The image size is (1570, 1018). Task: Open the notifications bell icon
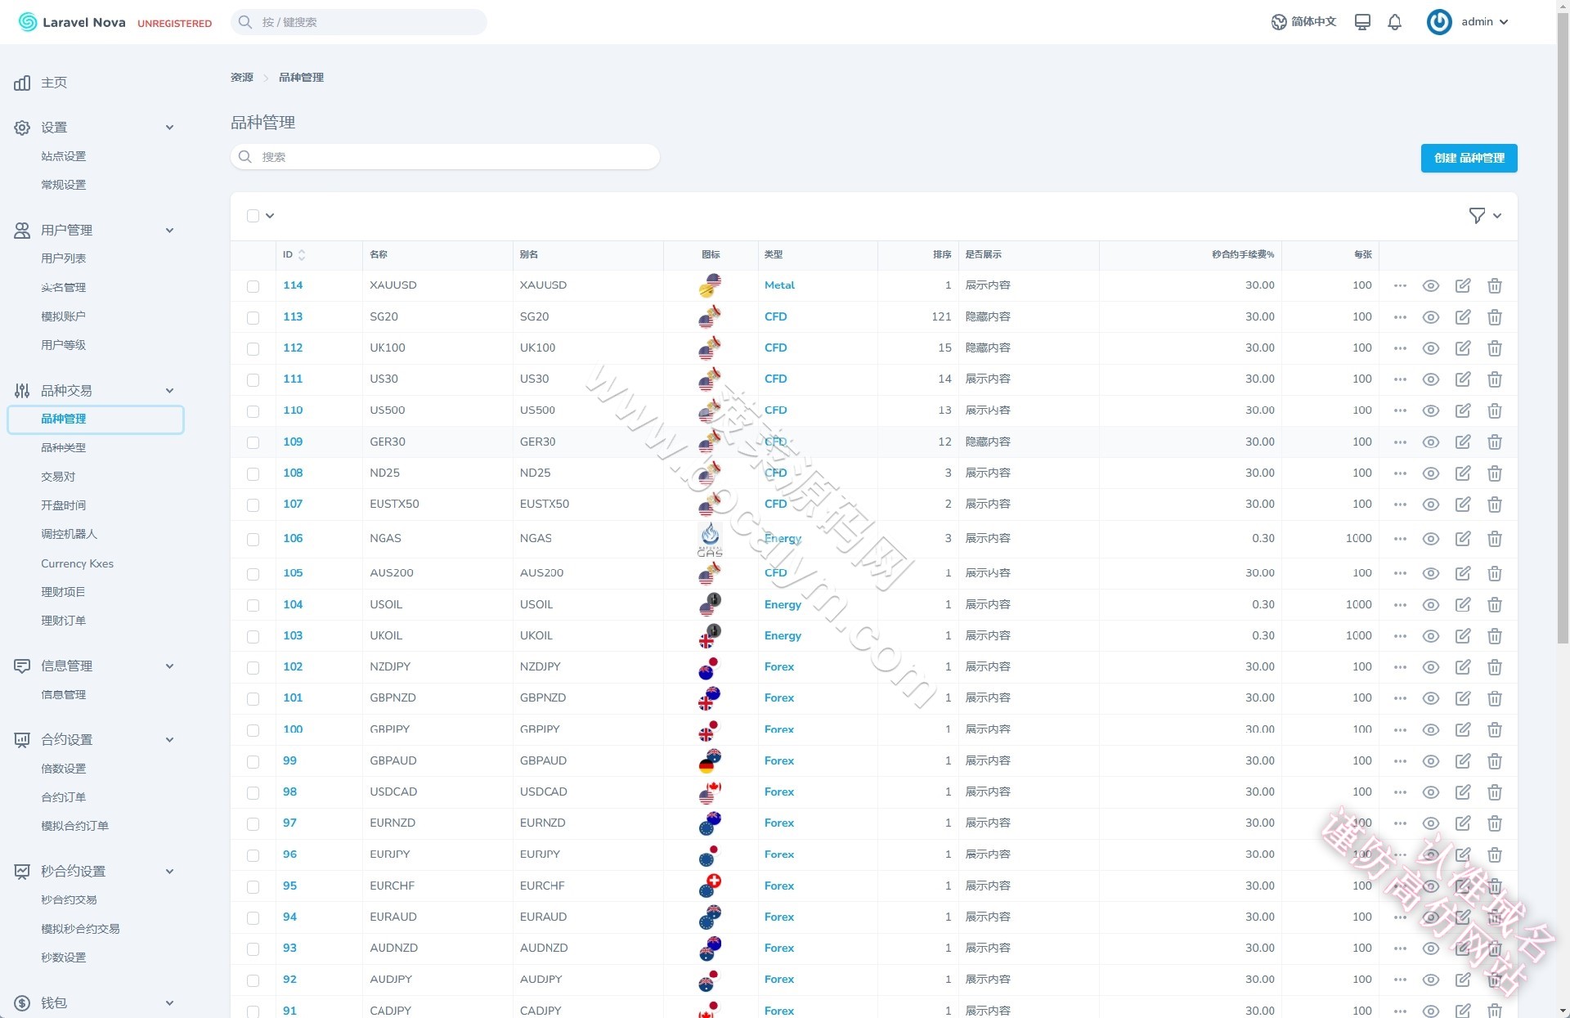click(1394, 22)
